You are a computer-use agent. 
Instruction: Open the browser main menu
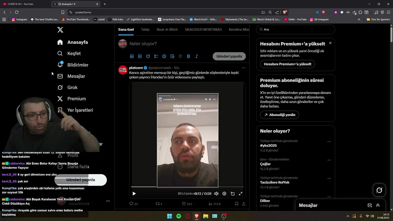coord(388,12)
